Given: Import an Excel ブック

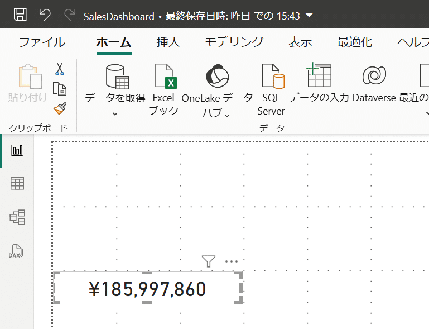Looking at the screenshot, I should click(x=163, y=89).
